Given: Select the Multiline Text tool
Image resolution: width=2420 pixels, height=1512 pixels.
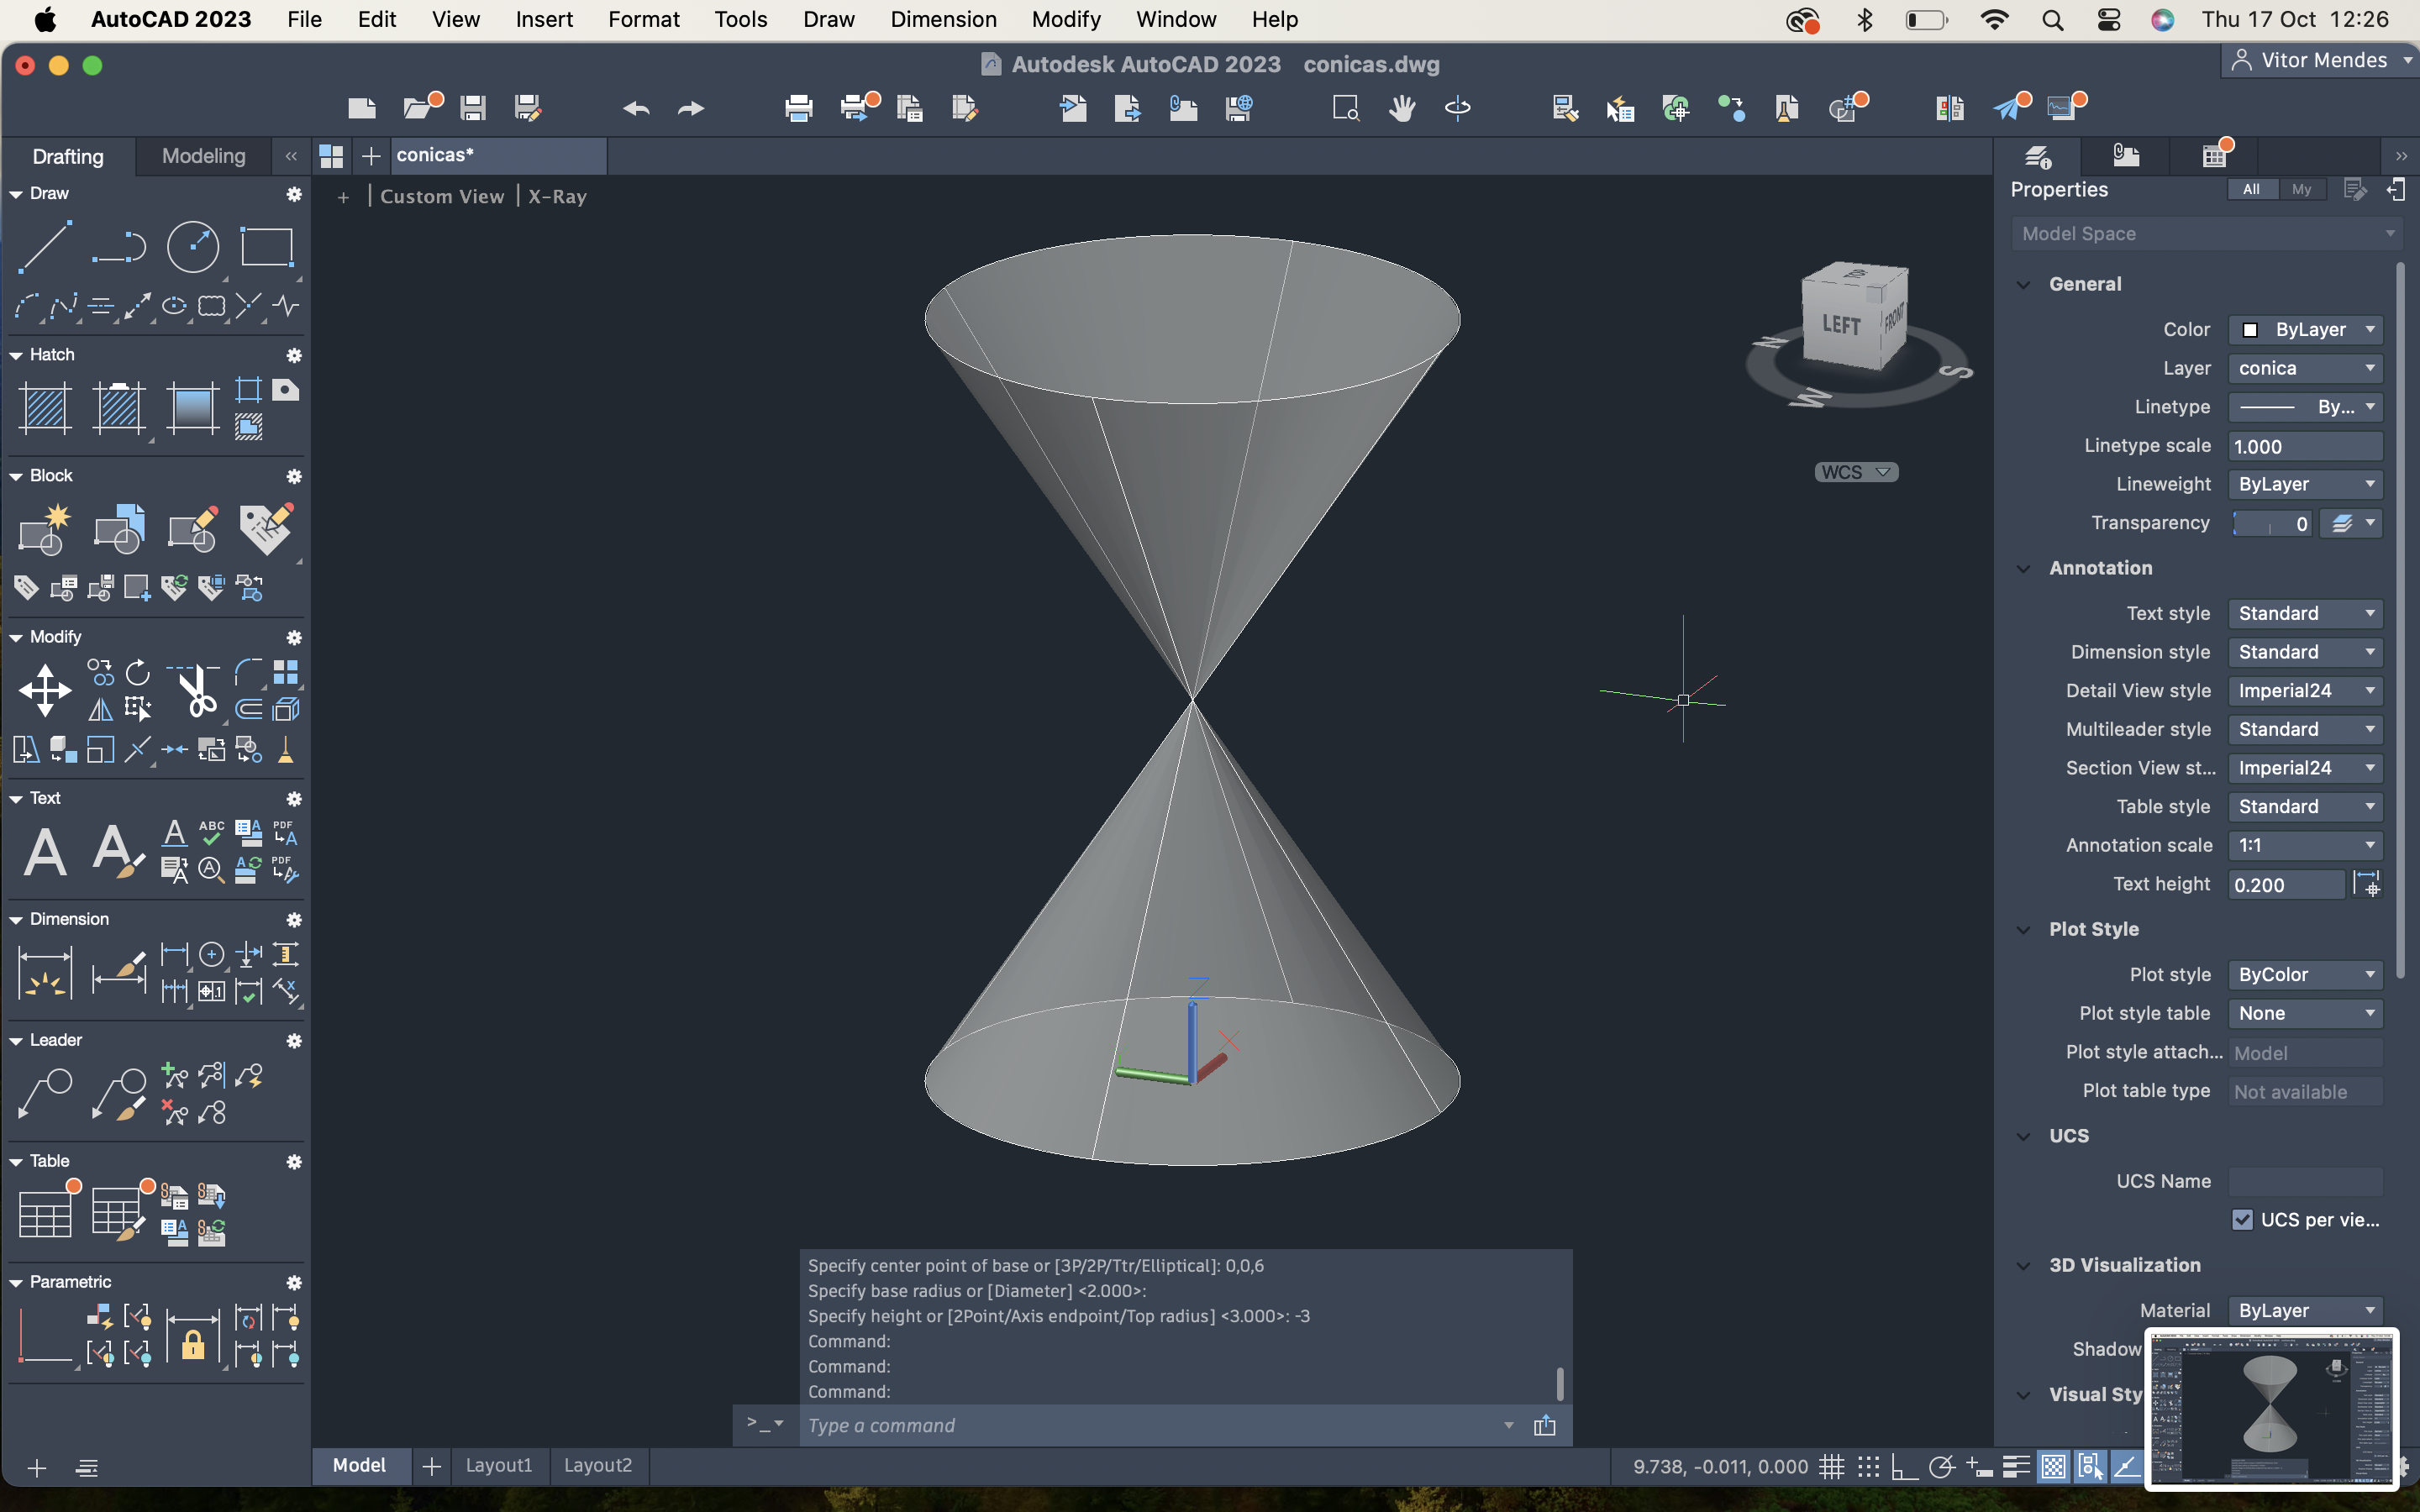Looking at the screenshot, I should (45, 852).
